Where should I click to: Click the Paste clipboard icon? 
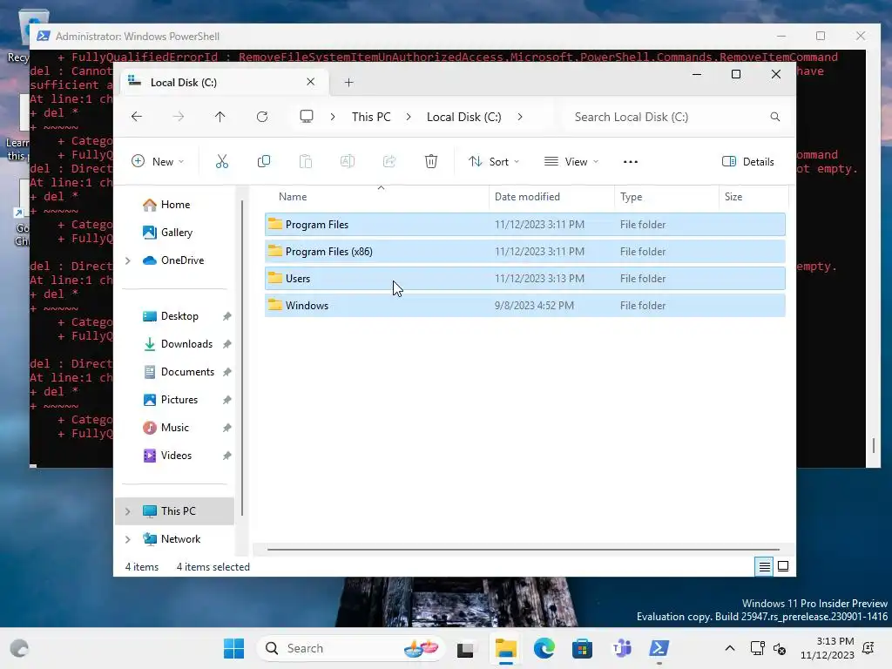pos(306,161)
